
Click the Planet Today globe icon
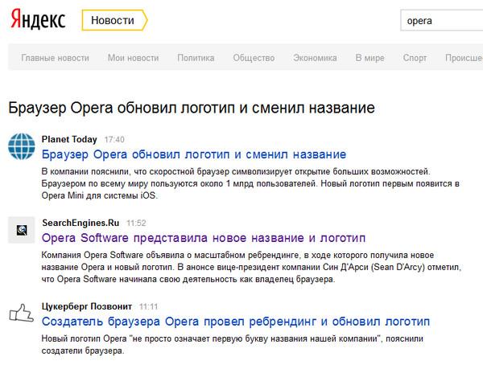[19, 146]
